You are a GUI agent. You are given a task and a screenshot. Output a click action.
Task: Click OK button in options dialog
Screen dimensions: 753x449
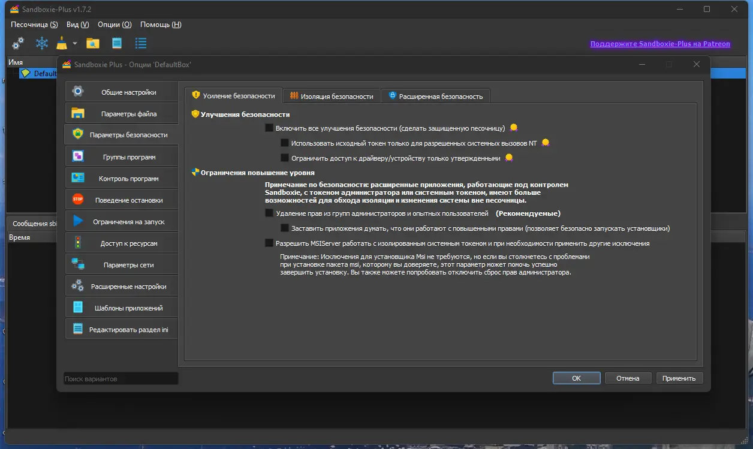(x=576, y=378)
